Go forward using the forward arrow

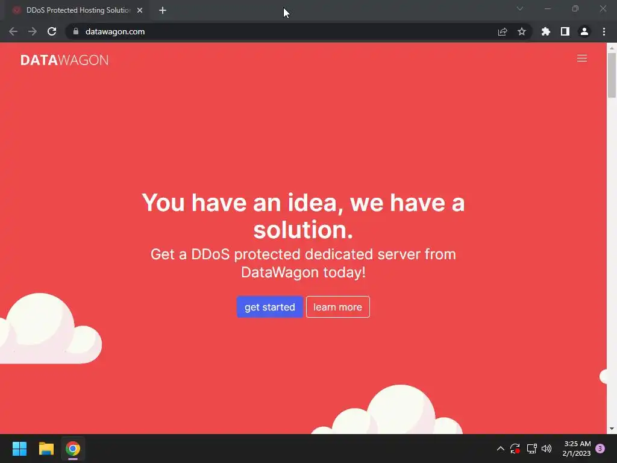[x=33, y=31]
